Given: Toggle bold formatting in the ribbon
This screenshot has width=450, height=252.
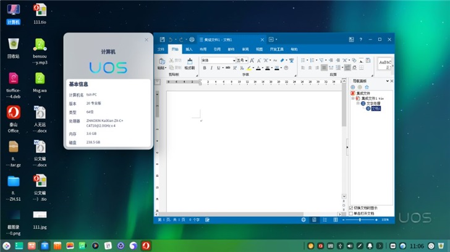Looking at the screenshot, I should [204, 68].
